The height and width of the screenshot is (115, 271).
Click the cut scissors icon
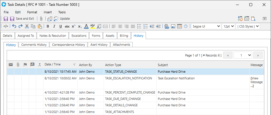pyautogui.click(x=27, y=26)
